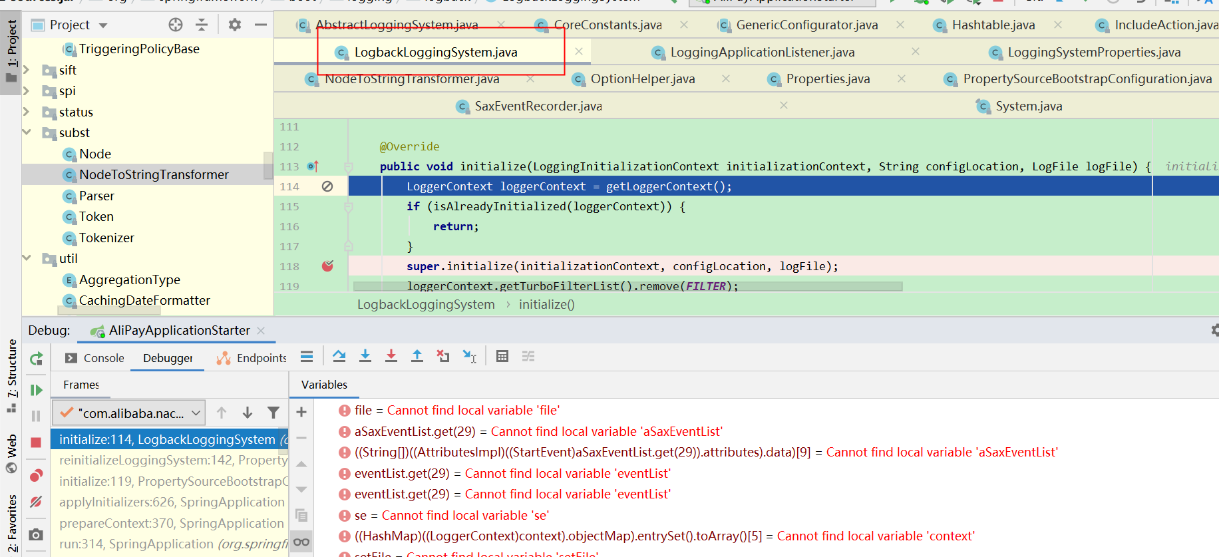This screenshot has width=1219, height=557.
Task: Toggle mute breakpoints
Action: (37, 502)
